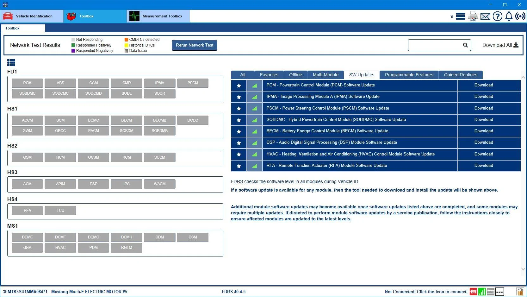The height and width of the screenshot is (297, 527).
Task: Open the Multi-Module tab
Action: pos(325,75)
